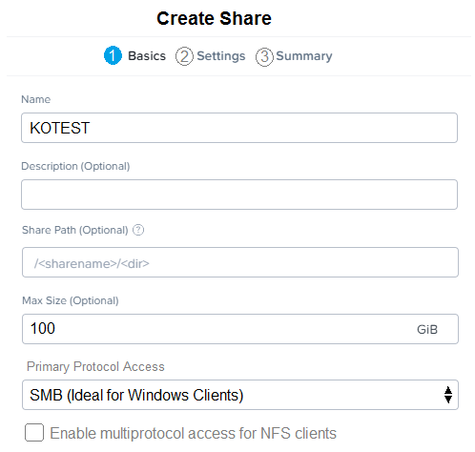Select the SMB (Ideal for Windows Clients) option
This screenshot has width=475, height=452.
point(136,395)
